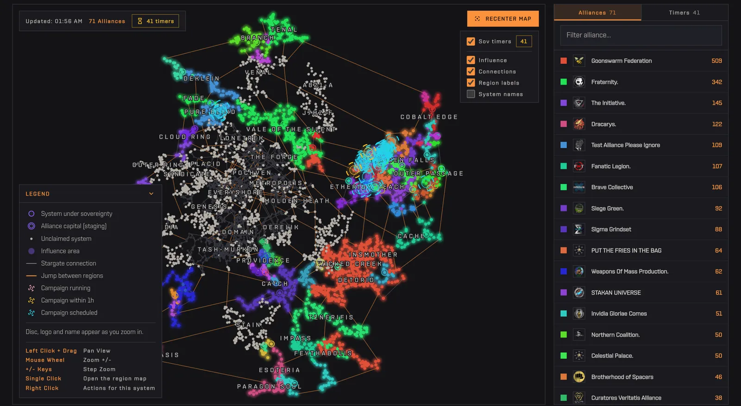Disable the Influence overlay checkbox
The image size is (741, 406).
471,60
